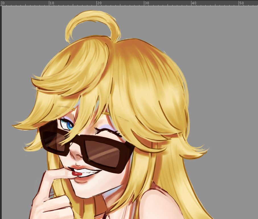Click the 0 mark on the horizontal ruler

coord(3,3)
